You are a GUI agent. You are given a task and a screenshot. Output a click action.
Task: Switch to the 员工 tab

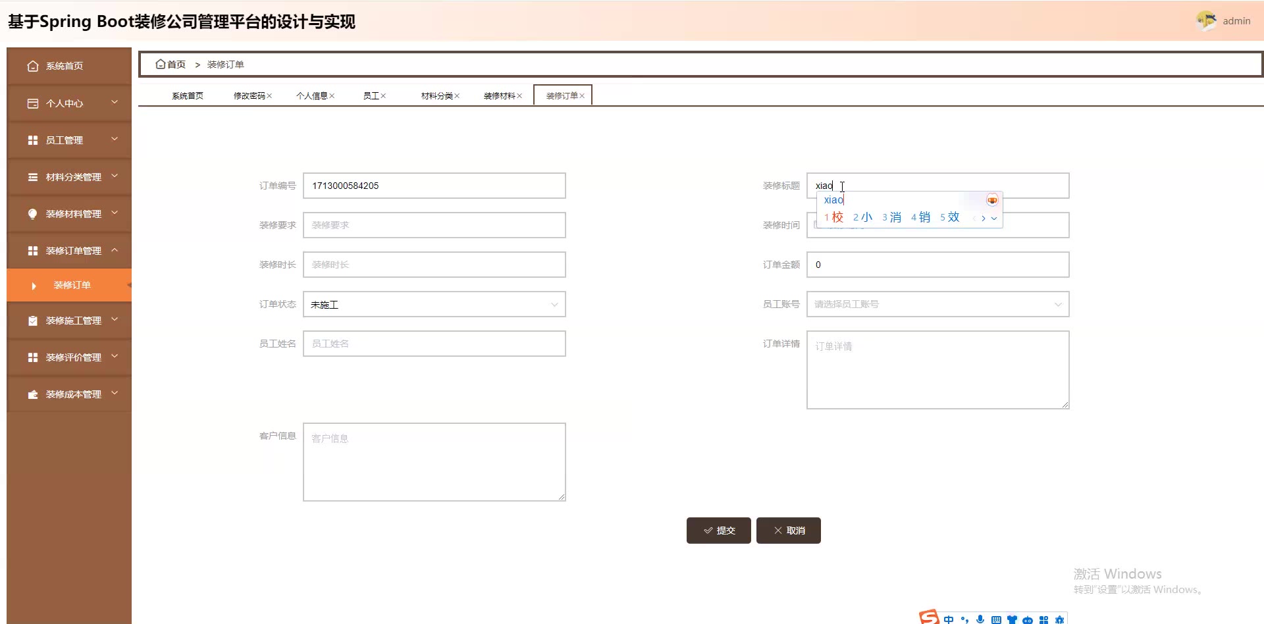coord(371,96)
